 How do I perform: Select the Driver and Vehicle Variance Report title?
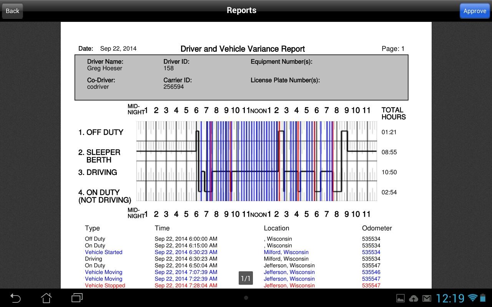[243, 49]
